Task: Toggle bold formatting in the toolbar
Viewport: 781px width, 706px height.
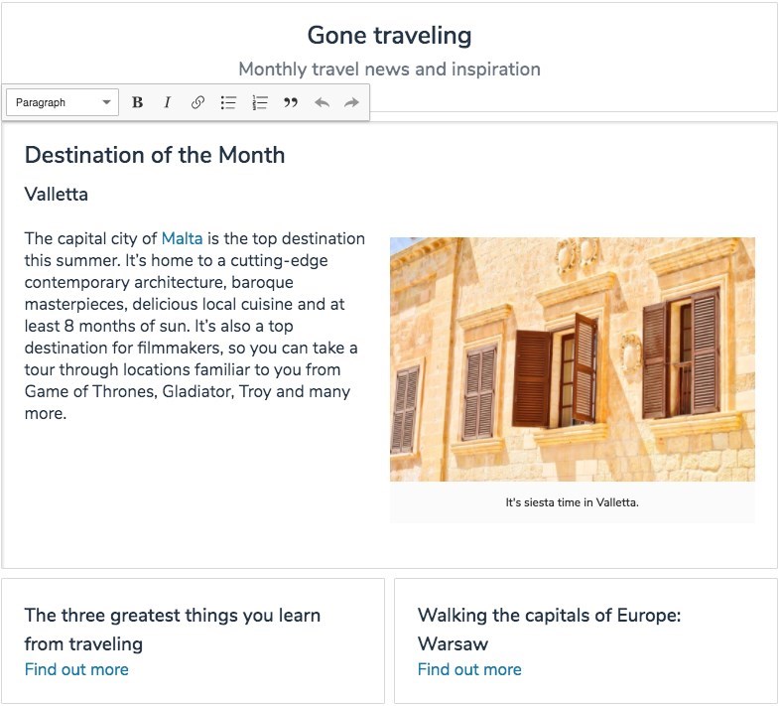Action: tap(138, 102)
